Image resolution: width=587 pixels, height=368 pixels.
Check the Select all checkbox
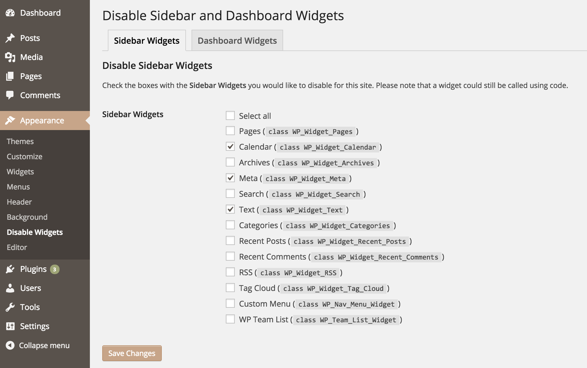(230, 115)
